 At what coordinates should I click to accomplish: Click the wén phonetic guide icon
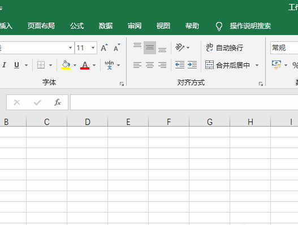click(x=110, y=65)
